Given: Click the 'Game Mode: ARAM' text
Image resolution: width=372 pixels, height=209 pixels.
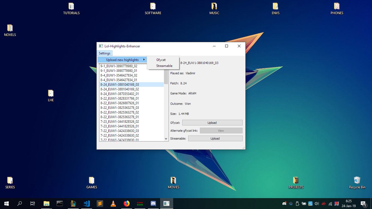Looking at the screenshot, I should coord(183,93).
